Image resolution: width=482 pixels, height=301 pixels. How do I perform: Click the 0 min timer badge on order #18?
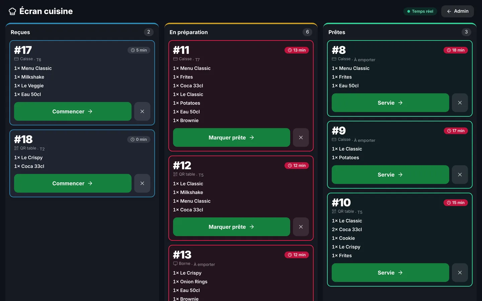(139, 139)
